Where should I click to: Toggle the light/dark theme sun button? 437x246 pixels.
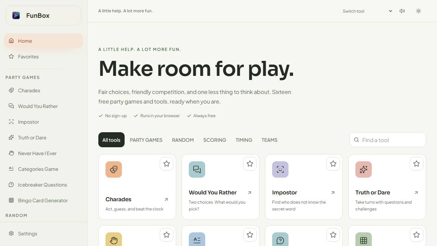419,11
